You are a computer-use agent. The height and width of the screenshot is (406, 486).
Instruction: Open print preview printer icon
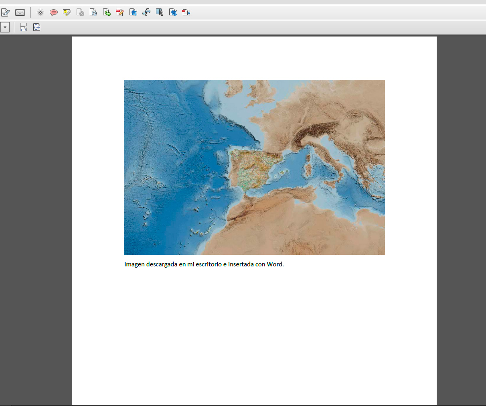click(147, 12)
